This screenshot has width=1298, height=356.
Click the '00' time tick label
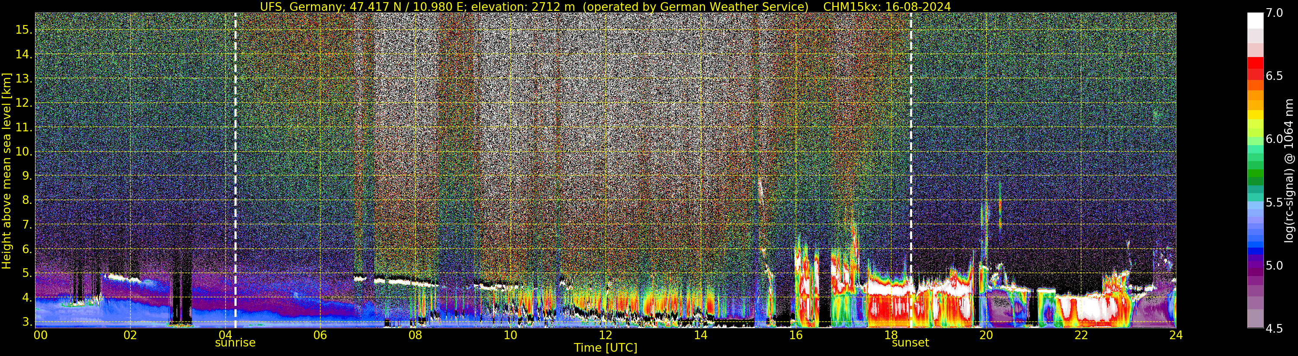[40, 335]
